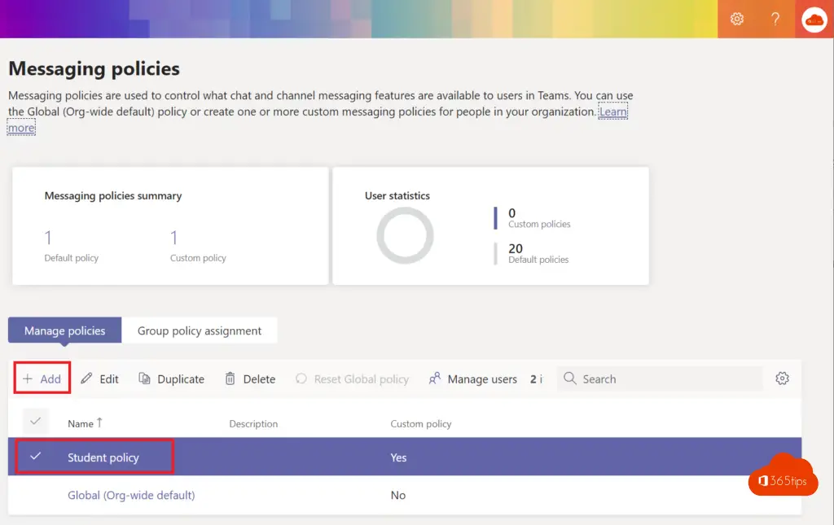The width and height of the screenshot is (834, 525).
Task: Follow the Learn more link
Action: 612,112
